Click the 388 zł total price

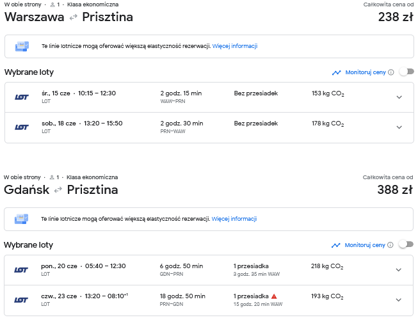395,189
